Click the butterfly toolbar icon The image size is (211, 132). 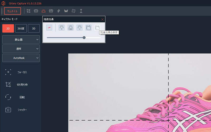click(66, 11)
